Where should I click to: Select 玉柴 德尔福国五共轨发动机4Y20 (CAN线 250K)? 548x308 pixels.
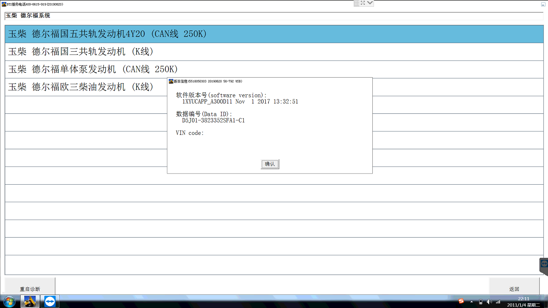pyautogui.click(x=274, y=34)
